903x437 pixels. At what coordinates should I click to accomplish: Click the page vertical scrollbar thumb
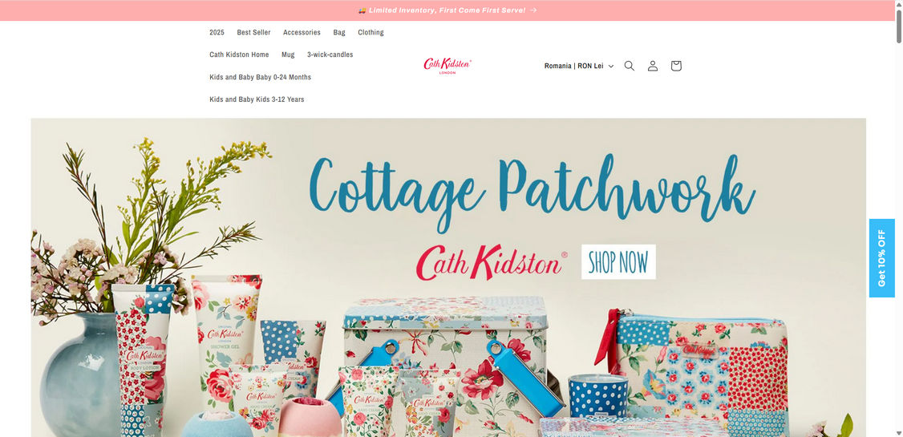(x=898, y=26)
